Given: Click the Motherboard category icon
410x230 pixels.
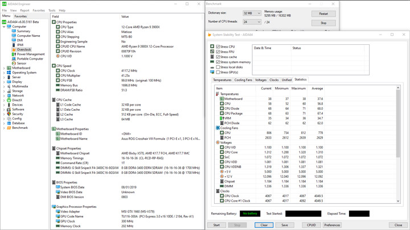Looking at the screenshot, I should click(9, 68).
